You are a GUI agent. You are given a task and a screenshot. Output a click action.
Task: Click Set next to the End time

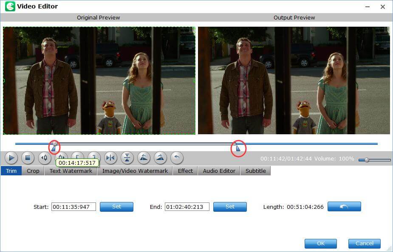(x=230, y=207)
